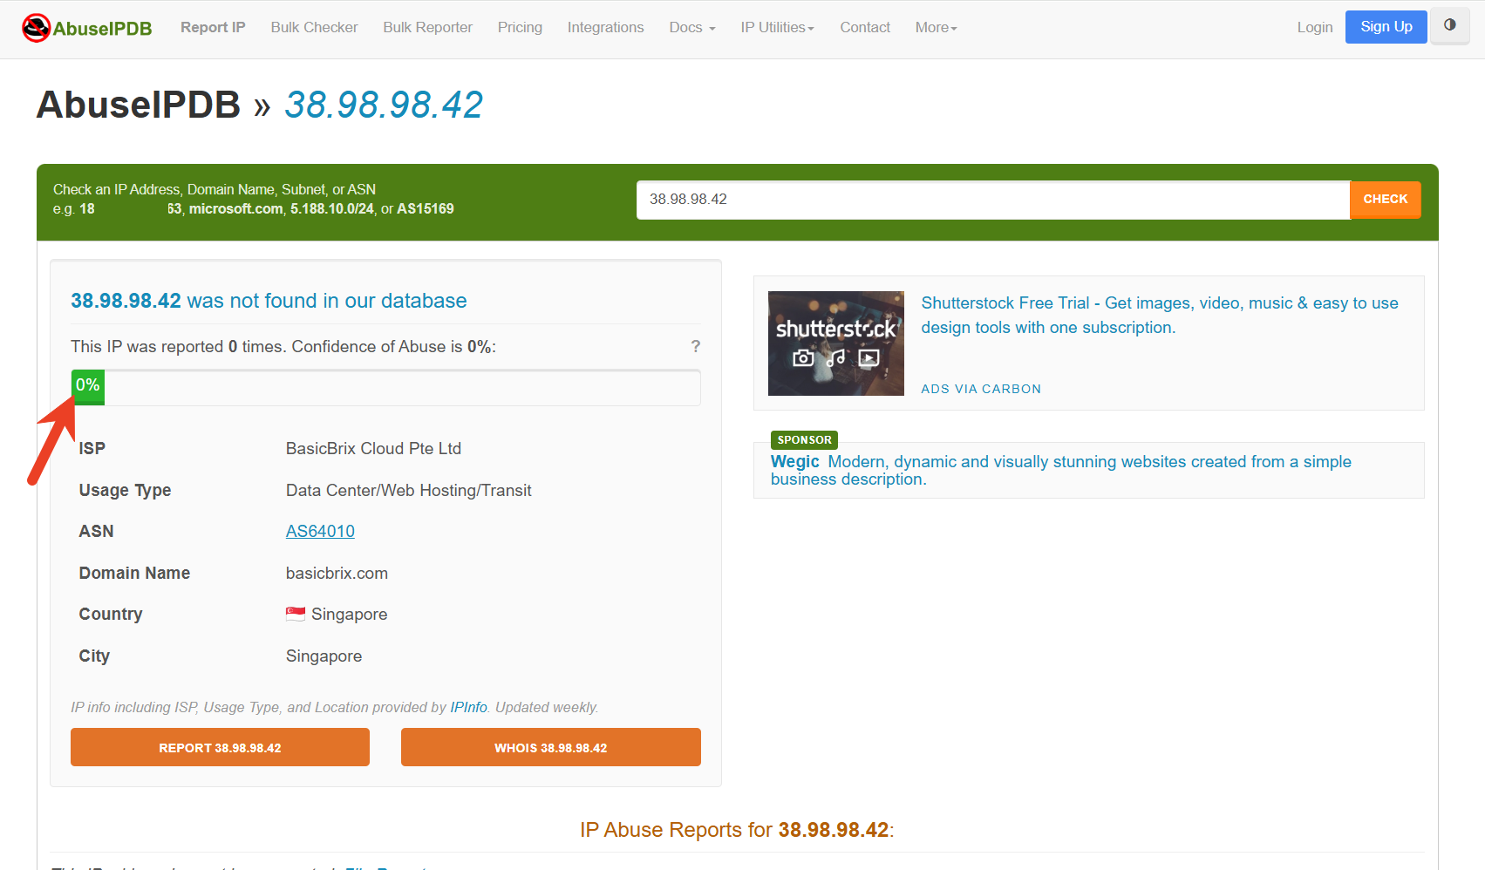Click the green SPONSOR badge
This screenshot has width=1485, height=870.
804,440
